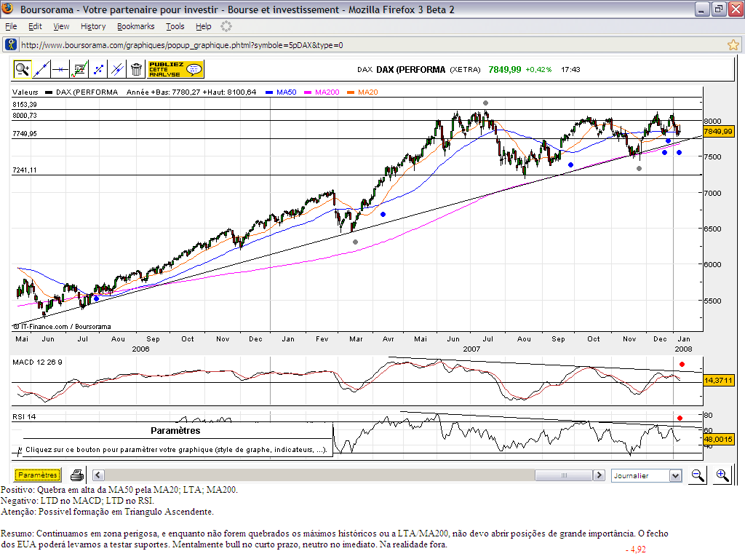Select the blue segment drawing tool
This screenshot has width=745, height=559.
[98, 69]
